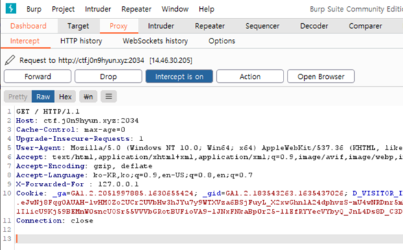The height and width of the screenshot is (250, 403).
Task: Click the Burp Suite lightning logo icon
Action: [11, 8]
